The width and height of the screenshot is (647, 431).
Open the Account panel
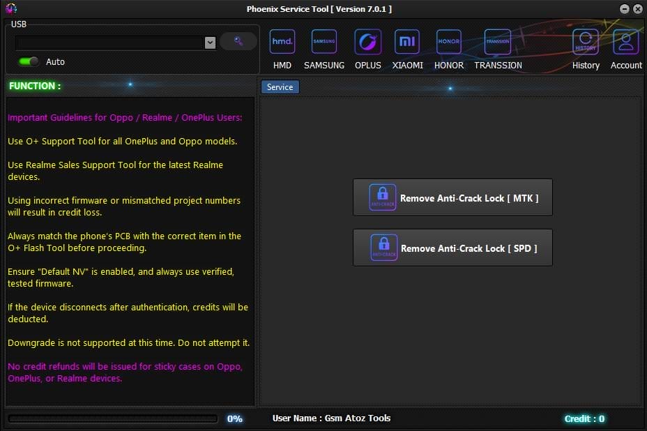coord(625,42)
